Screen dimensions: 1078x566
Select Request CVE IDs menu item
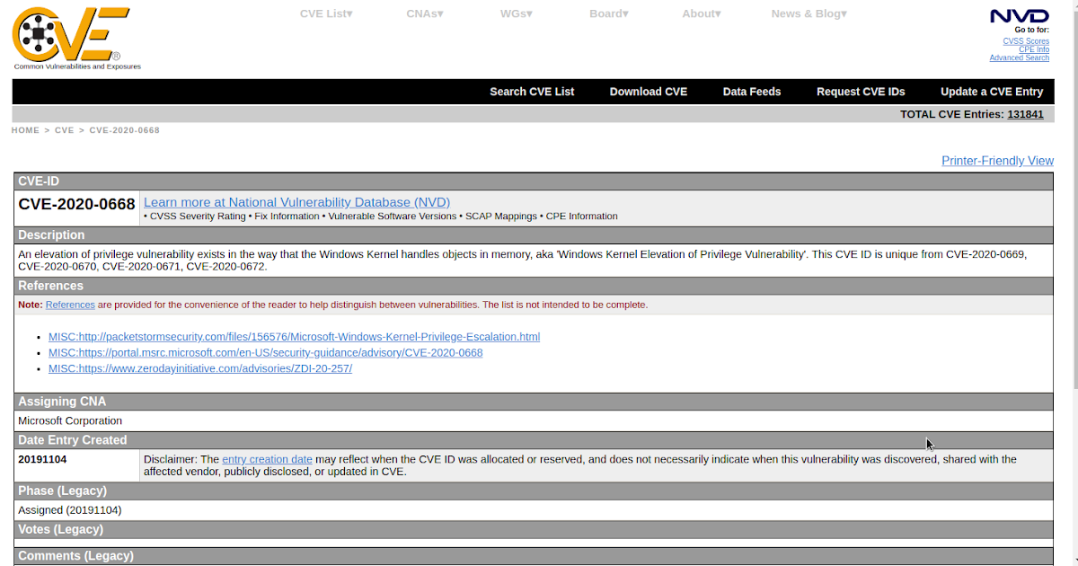point(861,91)
